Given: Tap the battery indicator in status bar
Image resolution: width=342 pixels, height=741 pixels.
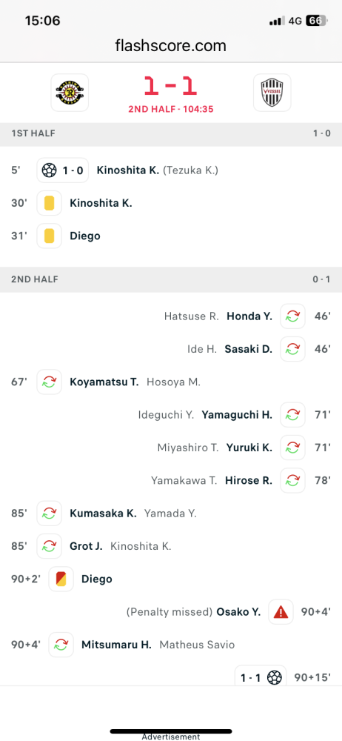Looking at the screenshot, I should point(317,21).
